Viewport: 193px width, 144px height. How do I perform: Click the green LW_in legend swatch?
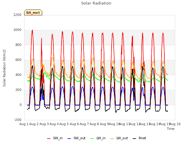[x=92, y=139]
